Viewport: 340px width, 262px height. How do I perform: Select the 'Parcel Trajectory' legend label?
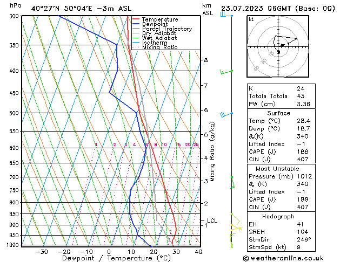(x=167, y=29)
